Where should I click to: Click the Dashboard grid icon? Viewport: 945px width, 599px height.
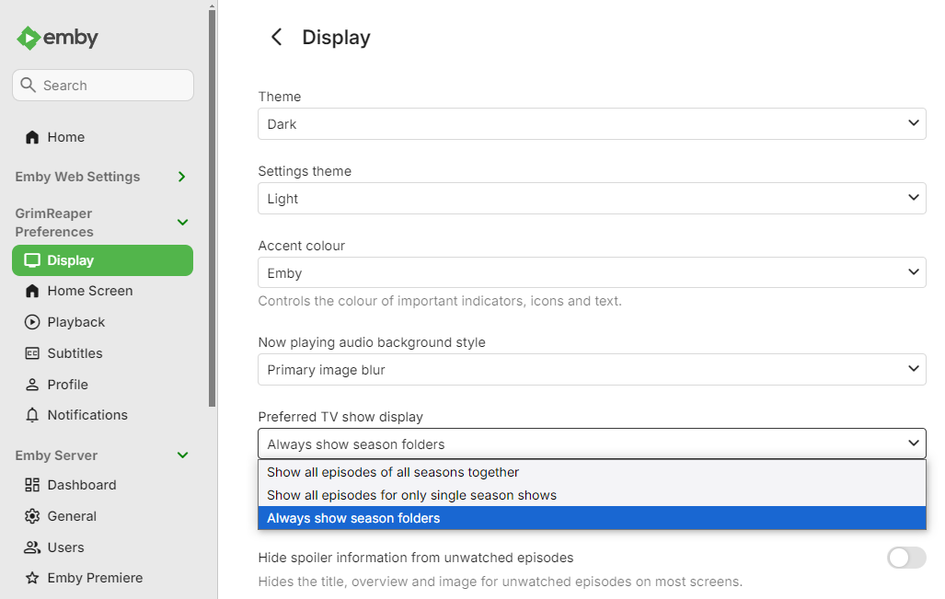coord(32,485)
